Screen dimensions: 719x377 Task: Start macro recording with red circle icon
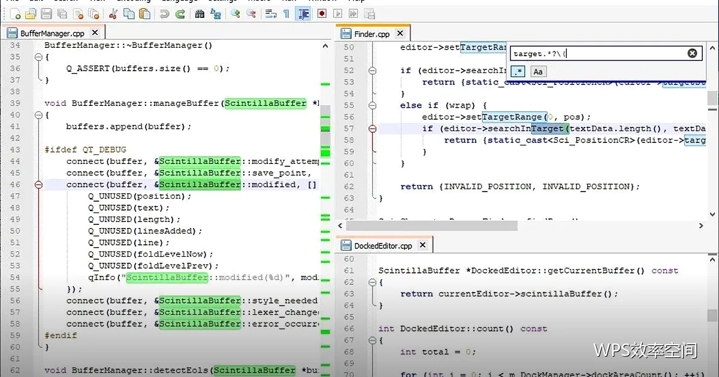[322, 13]
